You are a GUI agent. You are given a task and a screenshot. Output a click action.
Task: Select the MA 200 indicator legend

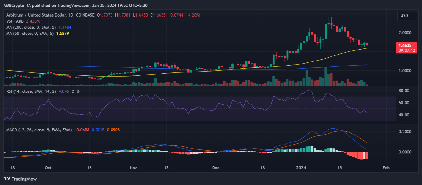point(31,27)
